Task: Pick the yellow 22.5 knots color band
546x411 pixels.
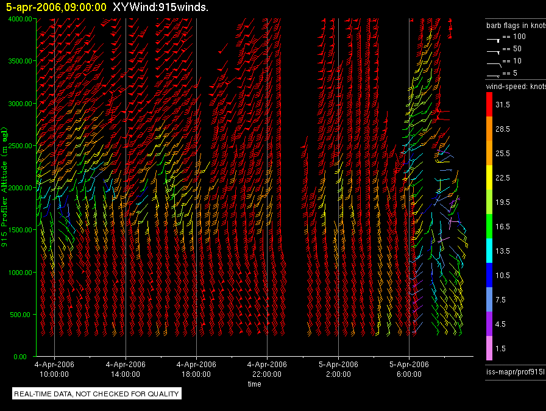Action: pyautogui.click(x=489, y=177)
